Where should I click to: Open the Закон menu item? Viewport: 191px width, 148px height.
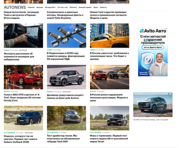[x=96, y=7]
